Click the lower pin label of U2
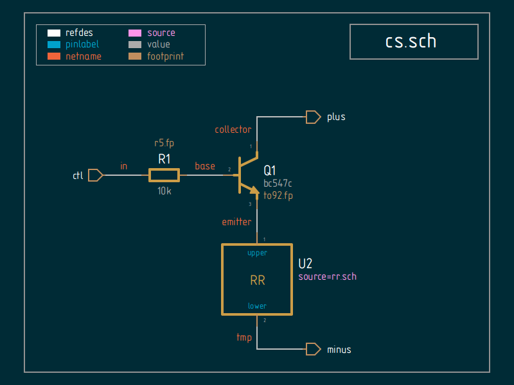Viewport: 514px width, 385px height. (x=257, y=306)
